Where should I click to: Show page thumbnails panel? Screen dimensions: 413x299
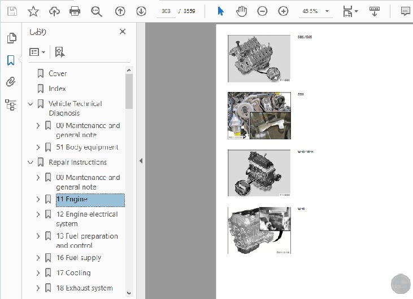(x=11, y=38)
